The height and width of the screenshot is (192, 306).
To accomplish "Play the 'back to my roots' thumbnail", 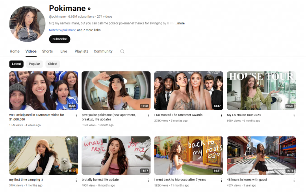I will (x=189, y=155).
